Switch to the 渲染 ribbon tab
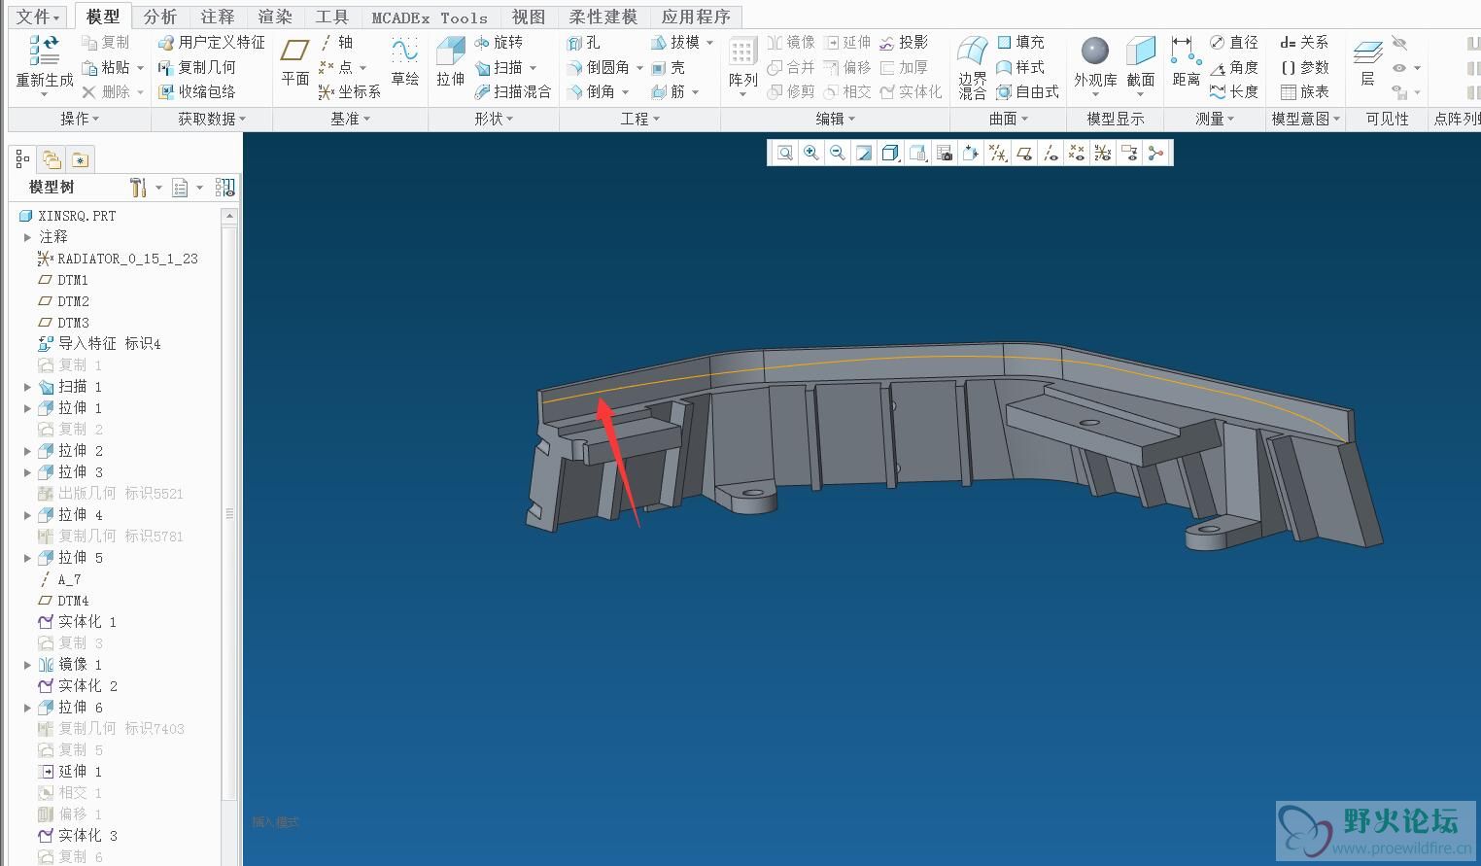1481x866 pixels. (x=275, y=17)
